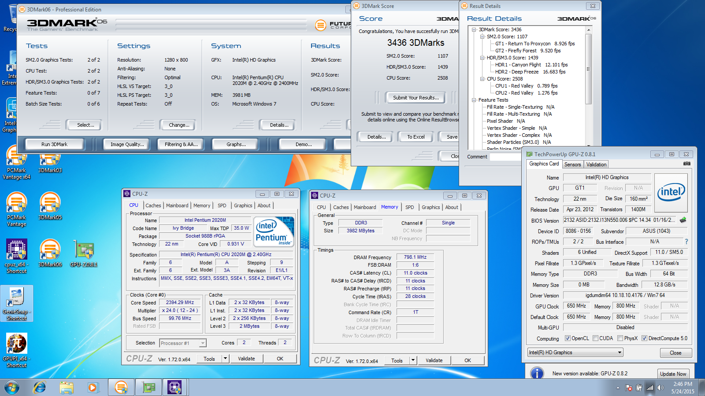Image resolution: width=705 pixels, height=396 pixels.
Task: Click the Comment input field
Action: pyautogui.click(x=505, y=157)
